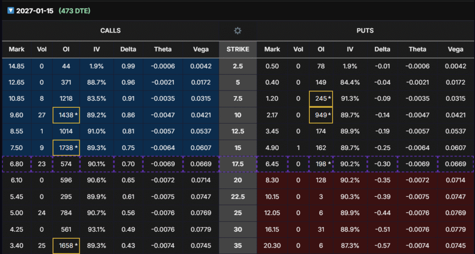
Task: Click the PUTS section header
Action: coord(365,31)
